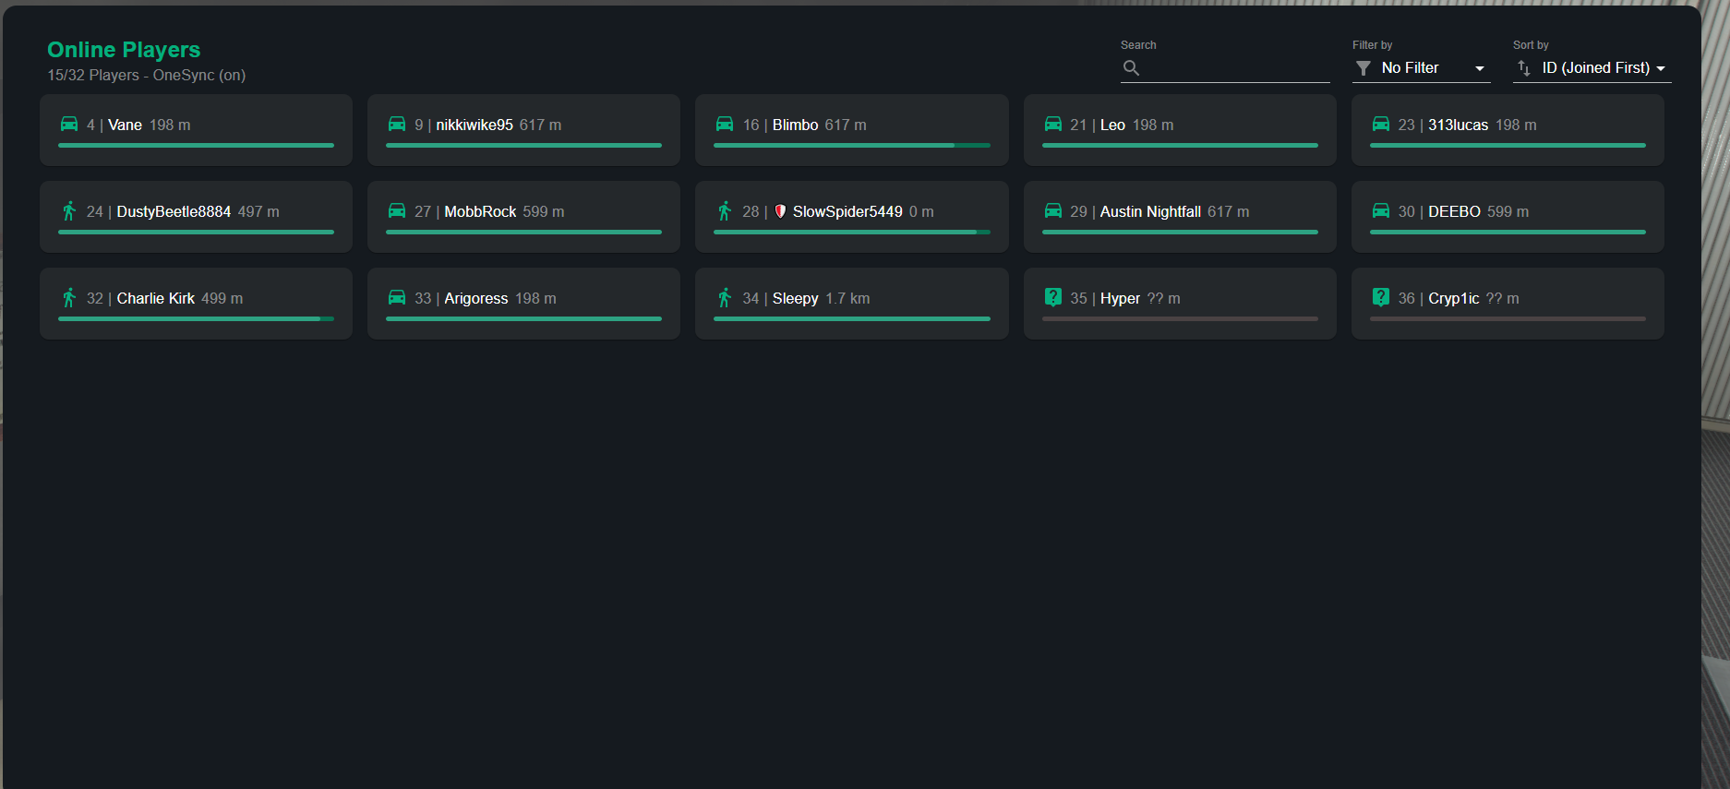Select the player name nikkiwike95

click(475, 125)
